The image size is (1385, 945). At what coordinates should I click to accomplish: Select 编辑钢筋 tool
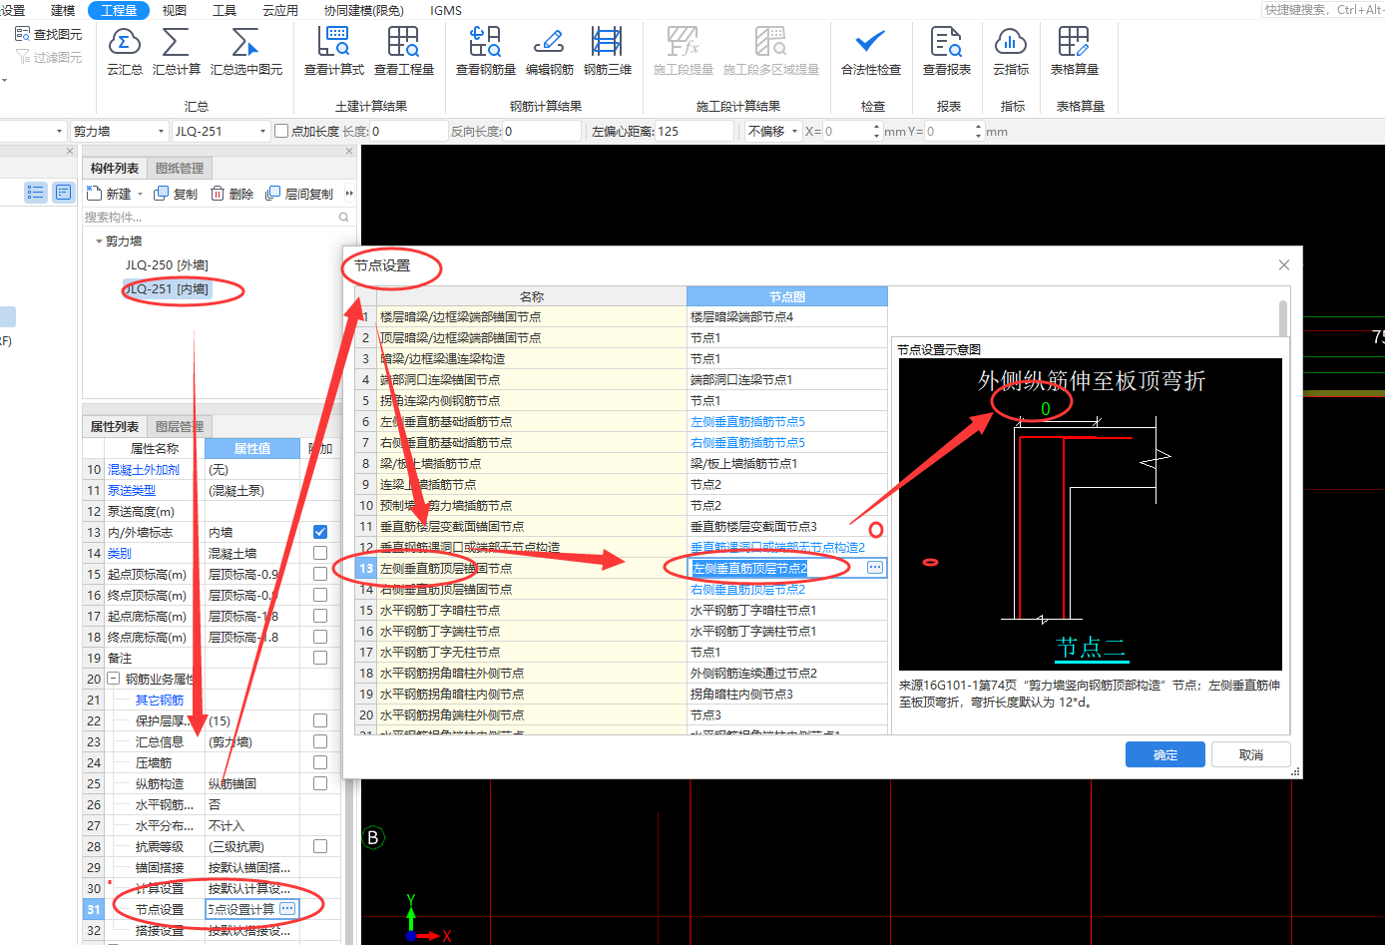(549, 51)
